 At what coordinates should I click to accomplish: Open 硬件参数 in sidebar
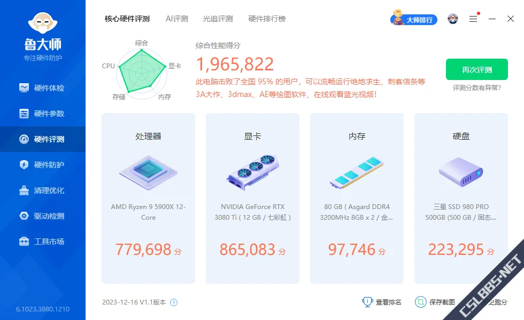(43, 114)
